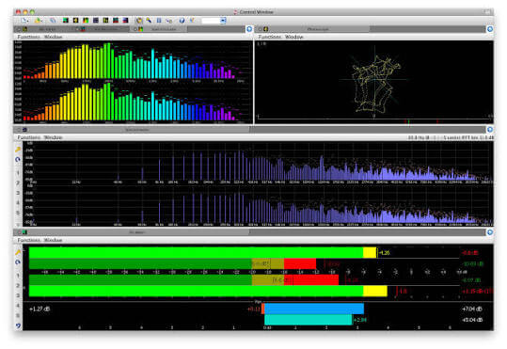Open the toolbar combo box arrow
507x349 pixels.
click(x=223, y=21)
